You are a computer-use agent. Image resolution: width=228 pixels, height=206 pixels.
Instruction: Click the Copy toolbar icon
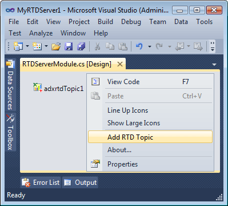click(110, 46)
